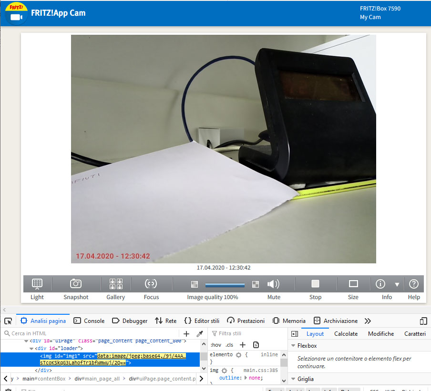Mute the camera audio

pyautogui.click(x=273, y=284)
